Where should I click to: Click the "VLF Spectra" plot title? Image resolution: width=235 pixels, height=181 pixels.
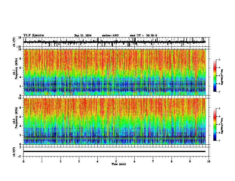[x=34, y=35]
